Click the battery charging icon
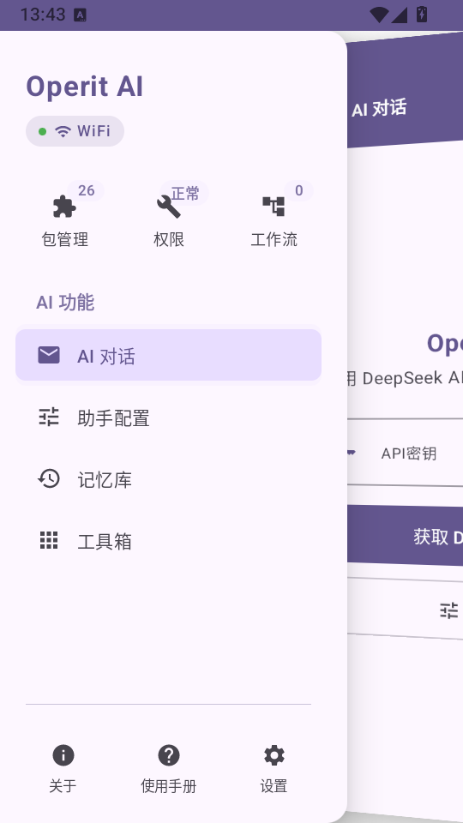The image size is (463, 823). (422, 15)
